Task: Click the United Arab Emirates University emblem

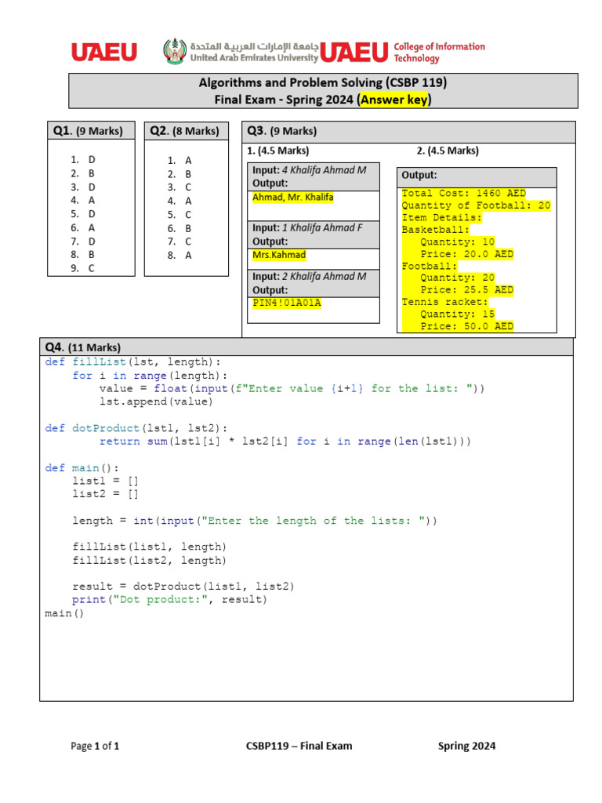Action: point(175,51)
